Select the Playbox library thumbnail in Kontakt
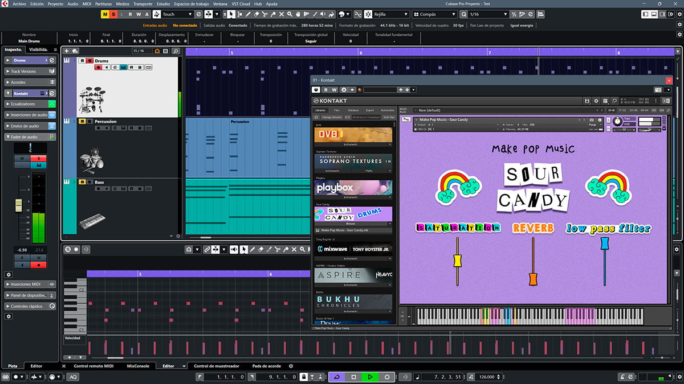This screenshot has height=384, width=684. pyautogui.click(x=353, y=188)
